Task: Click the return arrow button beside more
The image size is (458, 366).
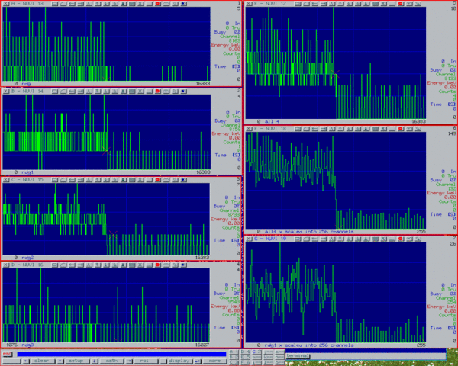Action: click(198, 361)
